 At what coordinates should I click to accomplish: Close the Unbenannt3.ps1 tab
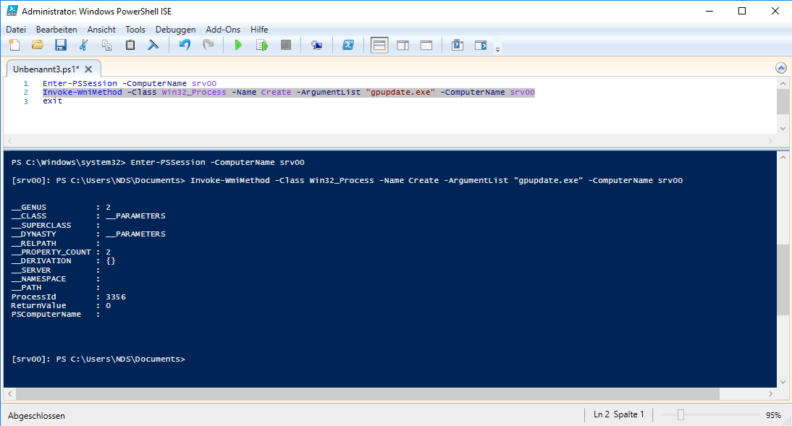point(88,69)
